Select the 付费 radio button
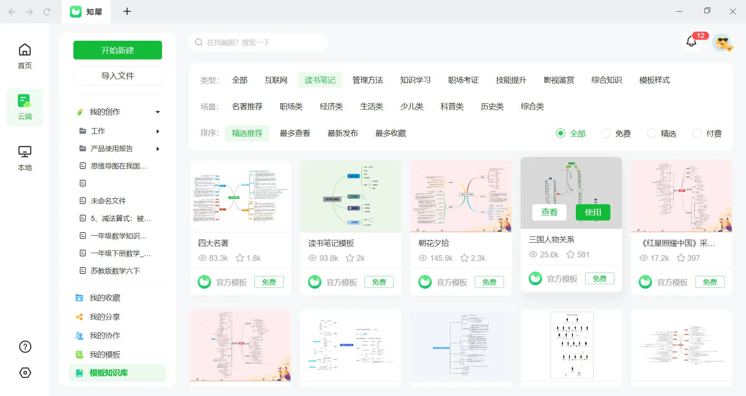Screen dimensions: 746x396 coord(696,133)
